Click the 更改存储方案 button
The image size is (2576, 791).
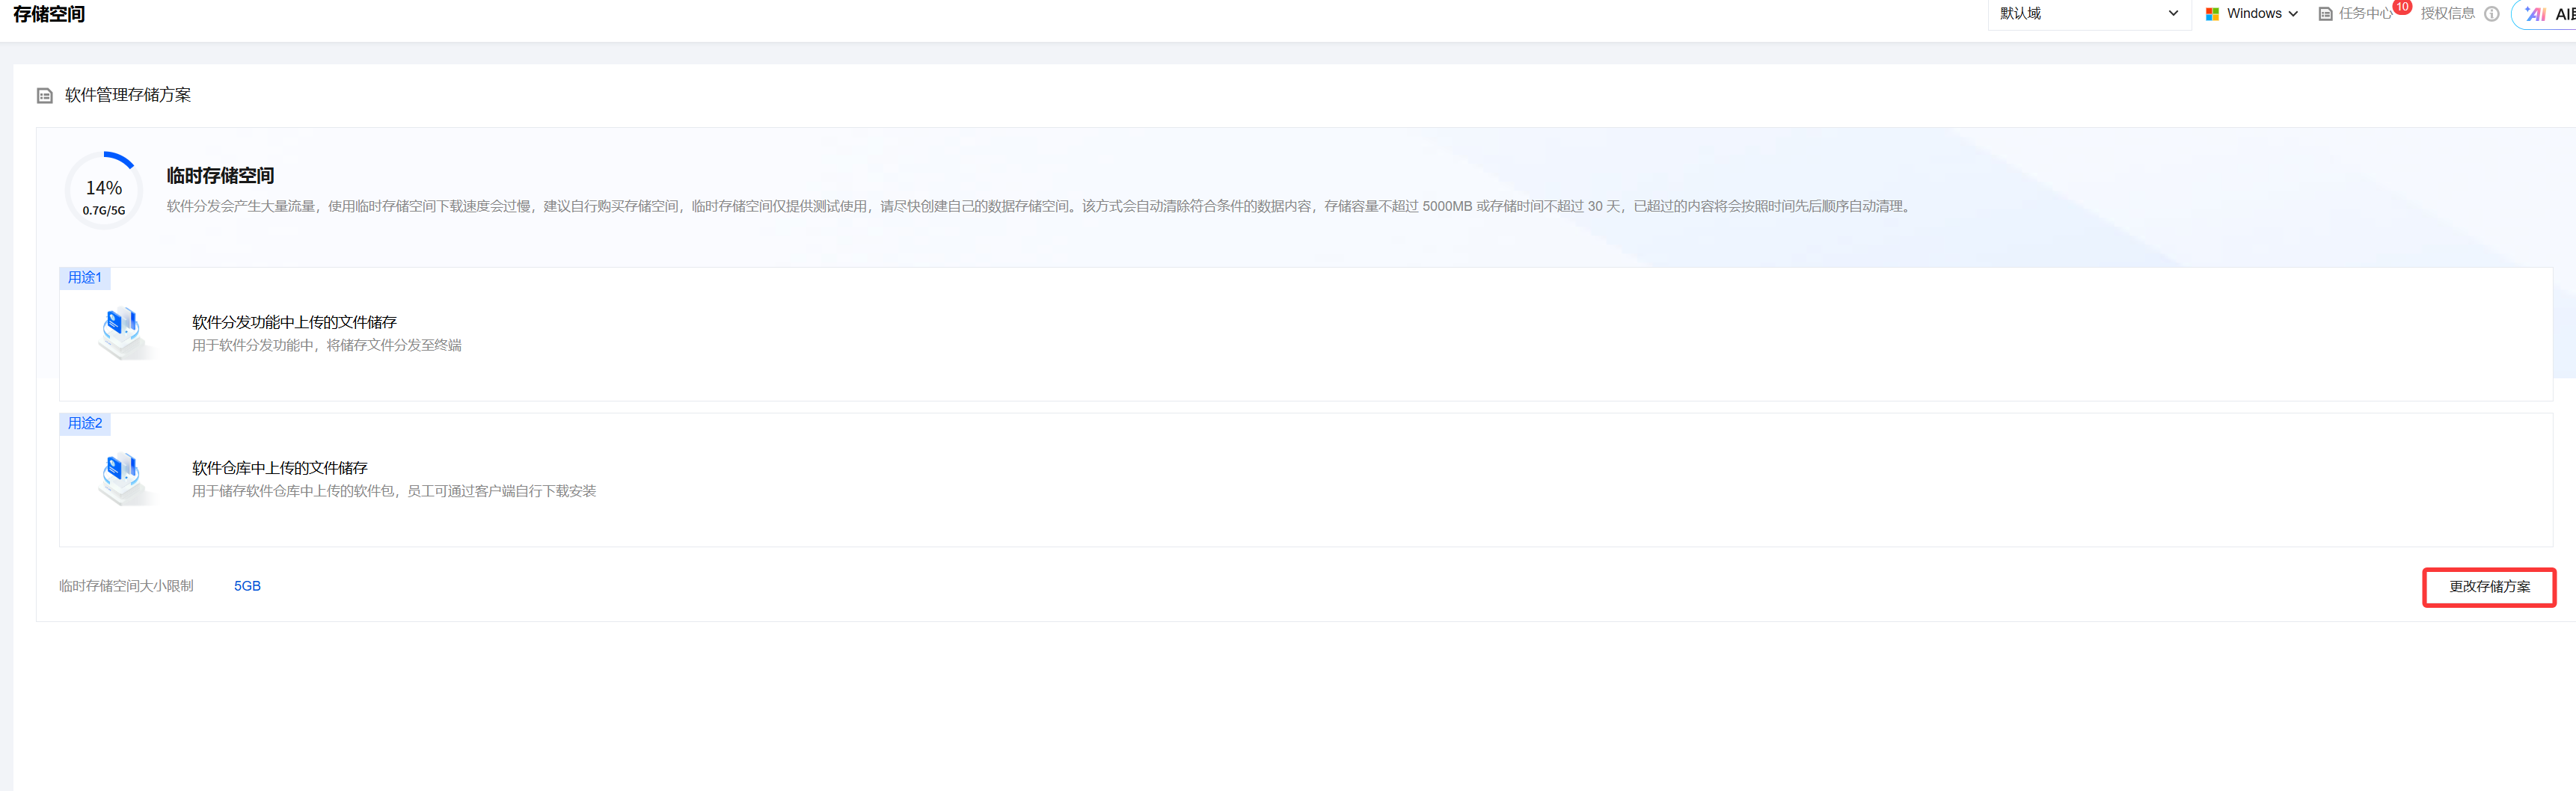2488,587
